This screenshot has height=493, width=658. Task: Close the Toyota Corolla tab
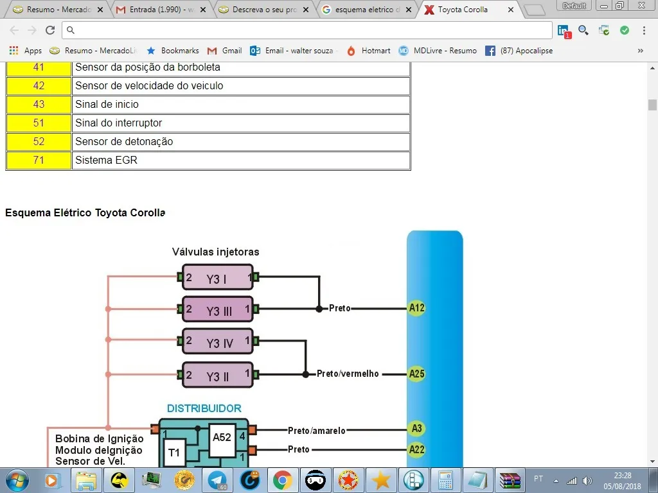(511, 10)
